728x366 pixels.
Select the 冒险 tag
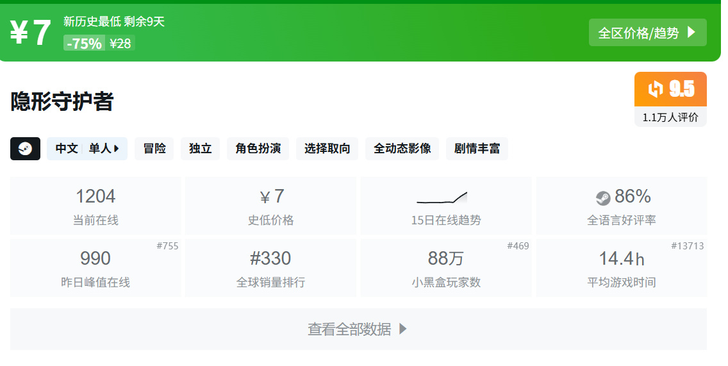click(154, 149)
